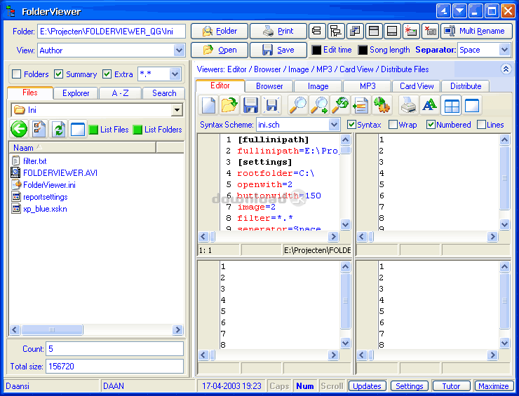
Task: Click the expand tree hierarchy icon
Action: tap(336, 31)
